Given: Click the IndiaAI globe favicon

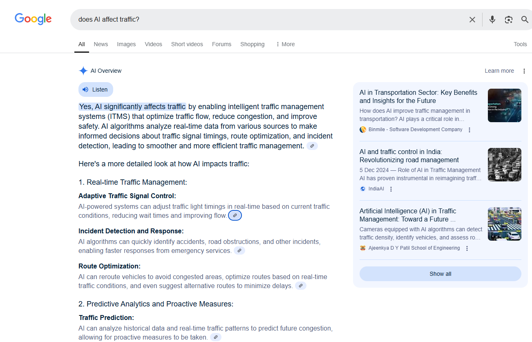Looking at the screenshot, I should (x=363, y=189).
